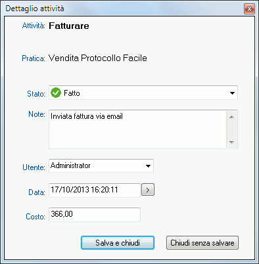259x264 pixels.
Task: Click the arrow button beside the date field
Action: pos(148,190)
